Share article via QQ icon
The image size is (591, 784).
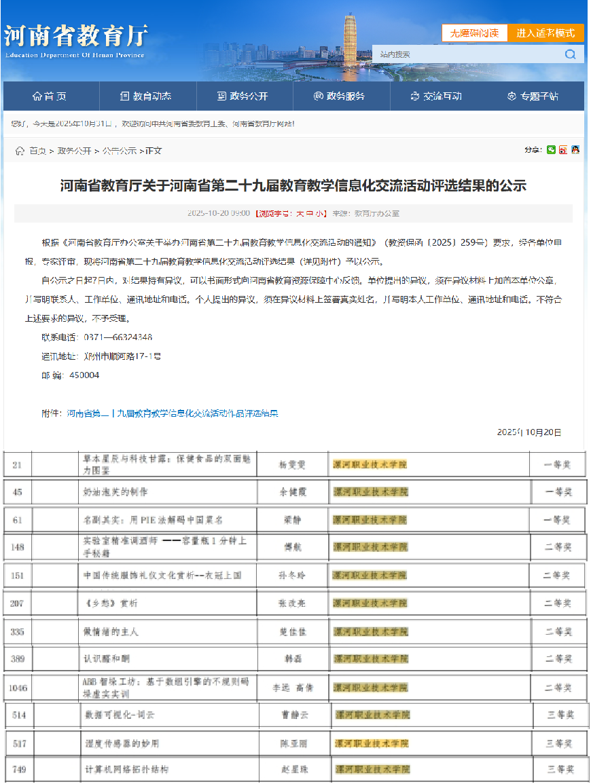575,150
